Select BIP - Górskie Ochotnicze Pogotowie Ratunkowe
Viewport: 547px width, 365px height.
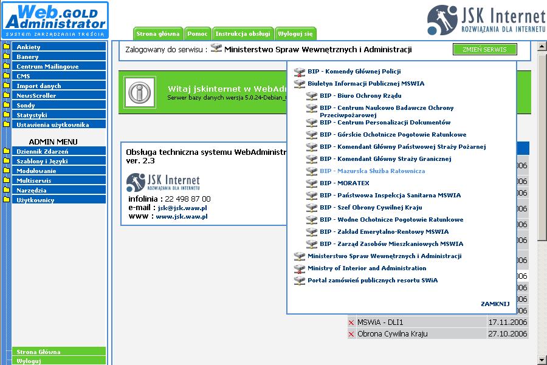click(393, 135)
